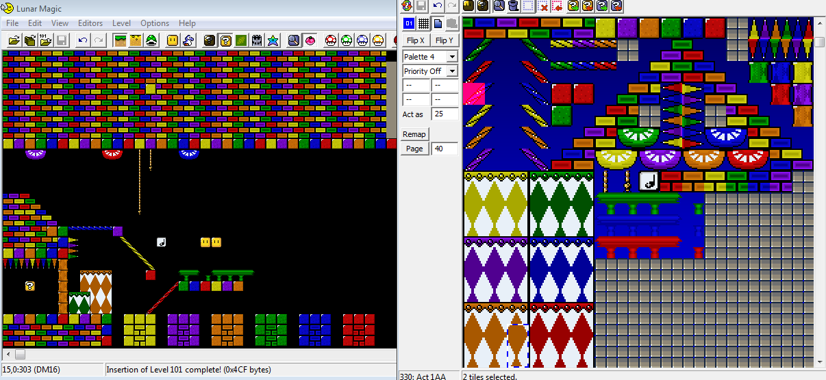Toggle the grid display in Map16 editor
Screen dimensions: 826x380
tap(424, 23)
